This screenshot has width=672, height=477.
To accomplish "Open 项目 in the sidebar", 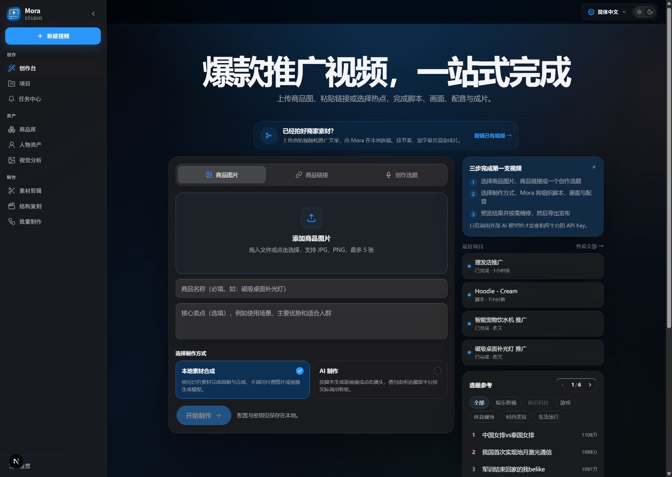I will pyautogui.click(x=53, y=83).
